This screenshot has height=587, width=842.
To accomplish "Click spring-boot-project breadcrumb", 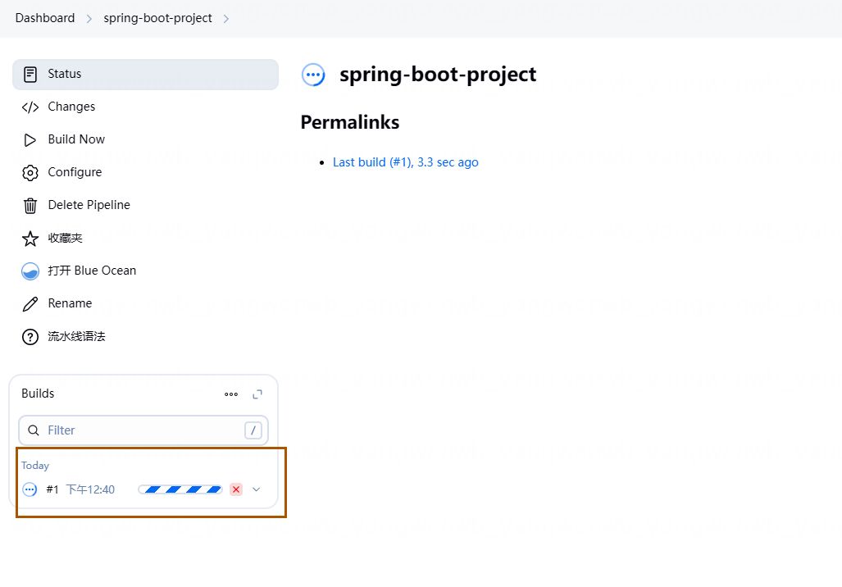I will pyautogui.click(x=158, y=18).
